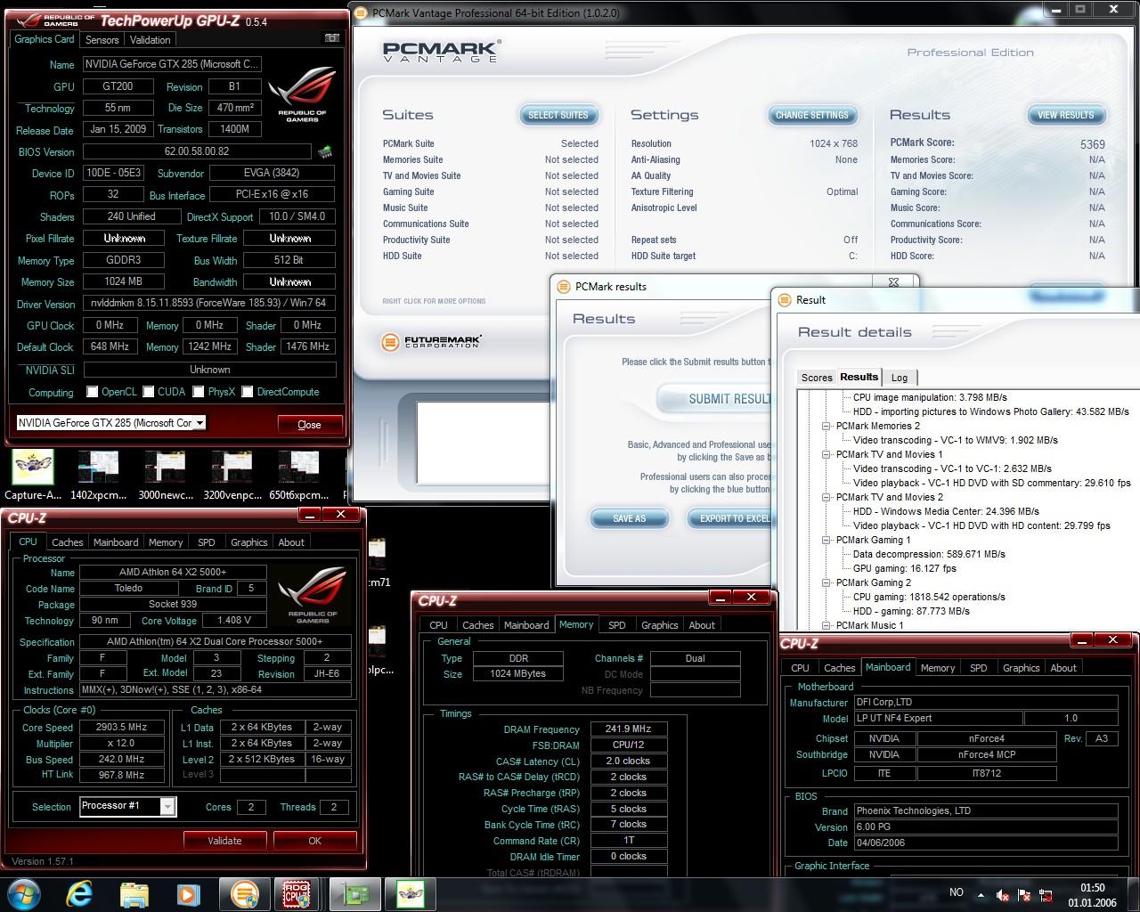Collapse the PCMark Memories 2 tree node
The height and width of the screenshot is (912, 1140).
[x=826, y=426]
